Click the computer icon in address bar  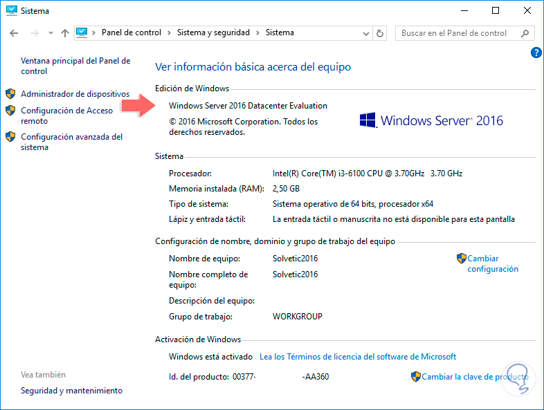click(x=82, y=32)
